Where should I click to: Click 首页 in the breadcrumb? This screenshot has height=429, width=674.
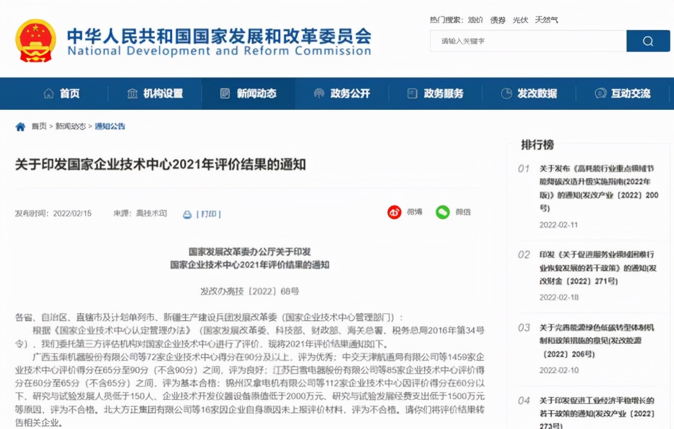(39, 126)
